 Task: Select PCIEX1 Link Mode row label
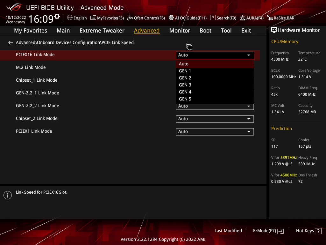tap(34, 131)
